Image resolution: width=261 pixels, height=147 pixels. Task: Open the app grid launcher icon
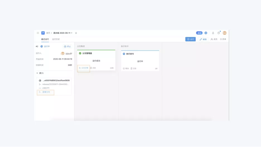pyautogui.click(x=38, y=33)
